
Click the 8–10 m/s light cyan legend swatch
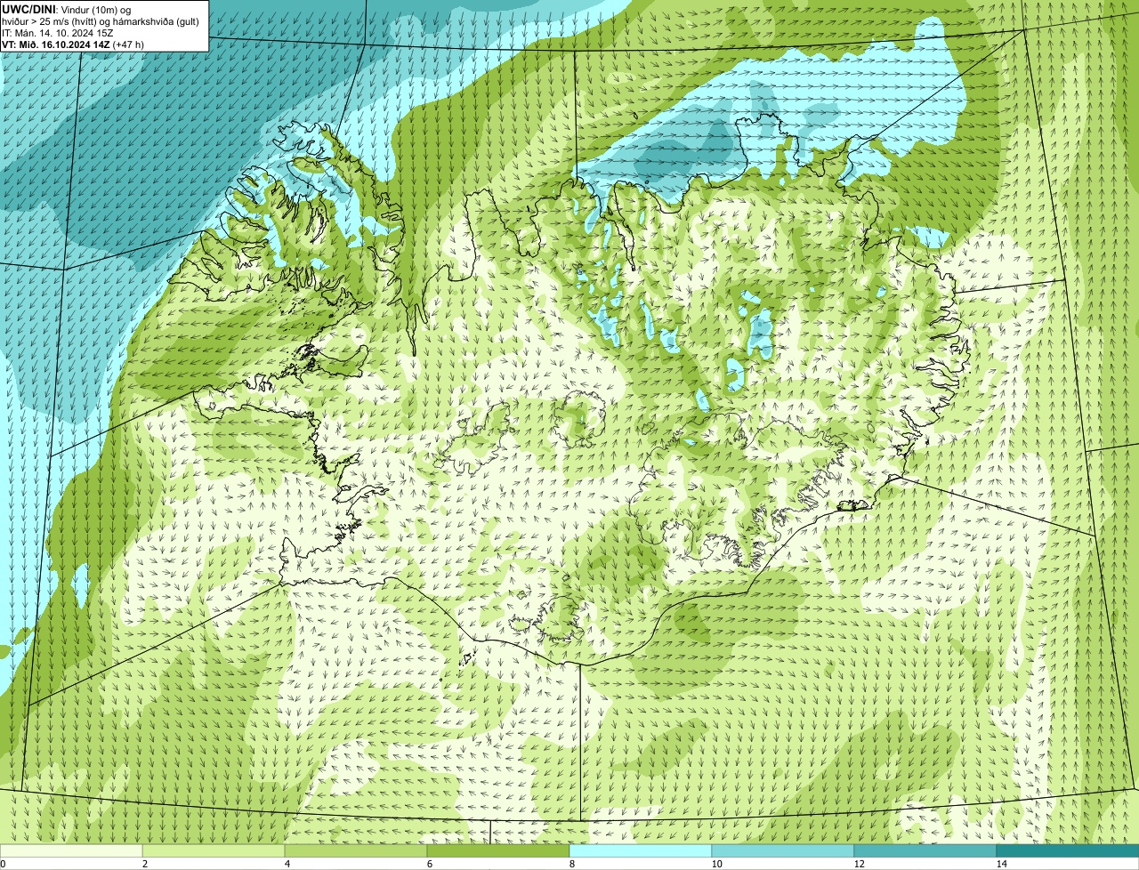pos(641,850)
